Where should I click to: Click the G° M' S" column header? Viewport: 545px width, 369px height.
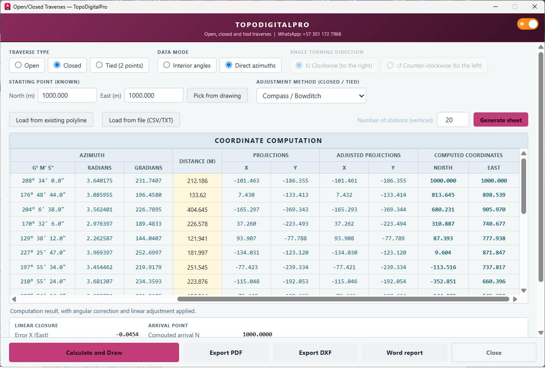tap(43, 167)
